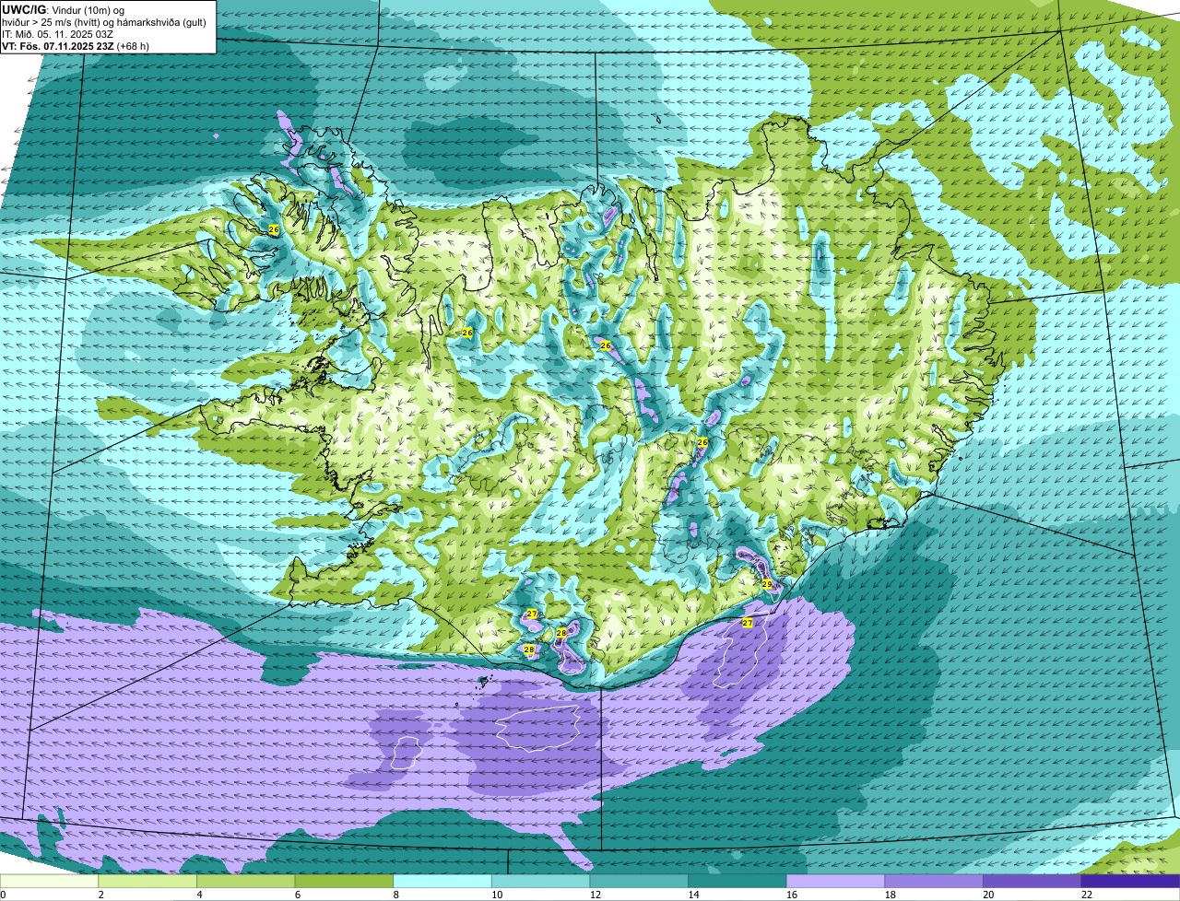Click the 14–16 m/s dark teal legend color
The width and height of the screenshot is (1180, 901).
click(737, 881)
